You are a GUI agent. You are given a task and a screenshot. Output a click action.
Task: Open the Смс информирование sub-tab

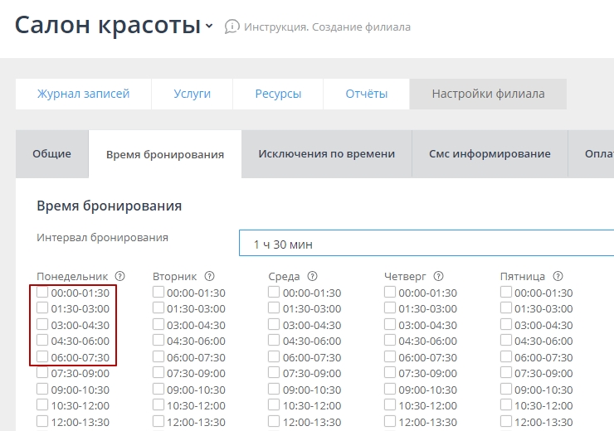(x=490, y=154)
